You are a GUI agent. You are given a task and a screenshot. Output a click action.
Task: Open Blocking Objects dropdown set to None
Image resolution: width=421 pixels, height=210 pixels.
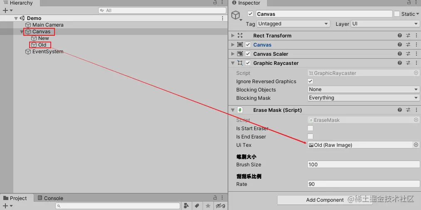pyautogui.click(x=364, y=89)
